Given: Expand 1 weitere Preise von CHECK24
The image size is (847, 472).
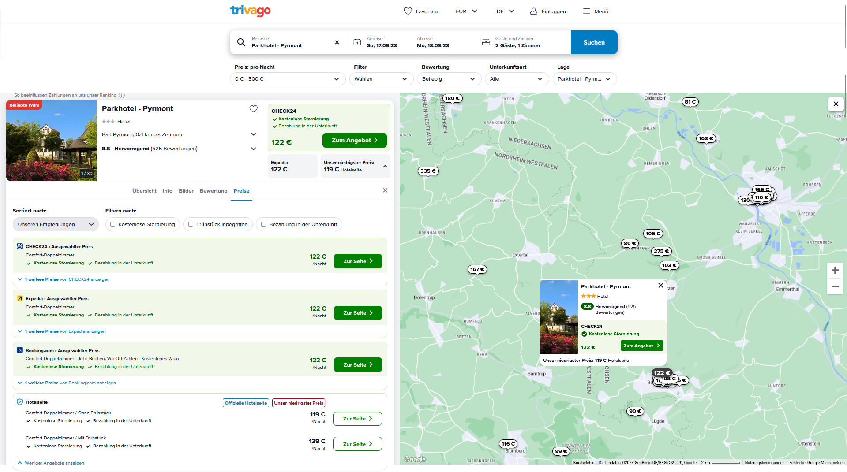Looking at the screenshot, I should (x=64, y=279).
